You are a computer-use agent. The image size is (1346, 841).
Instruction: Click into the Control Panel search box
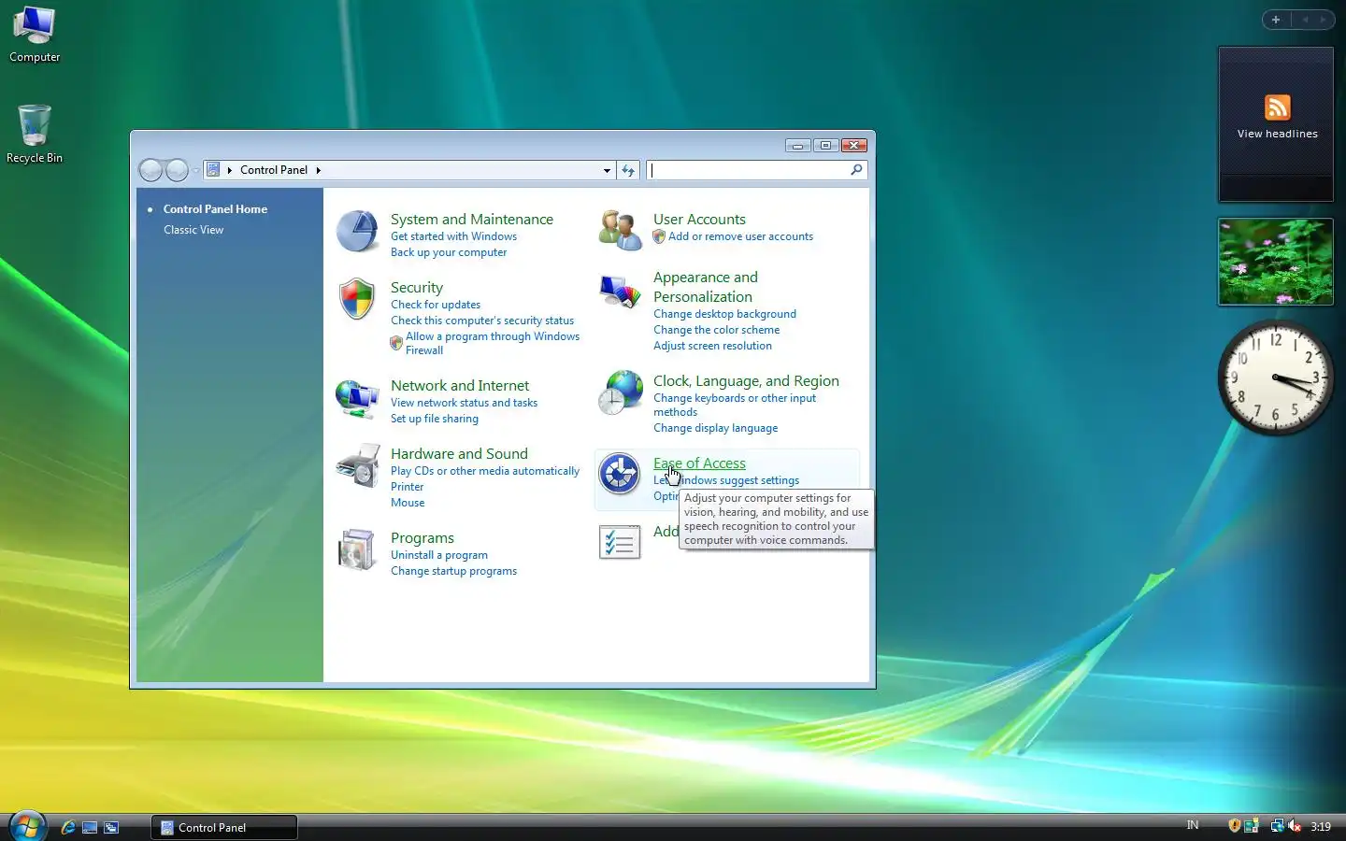(x=748, y=170)
